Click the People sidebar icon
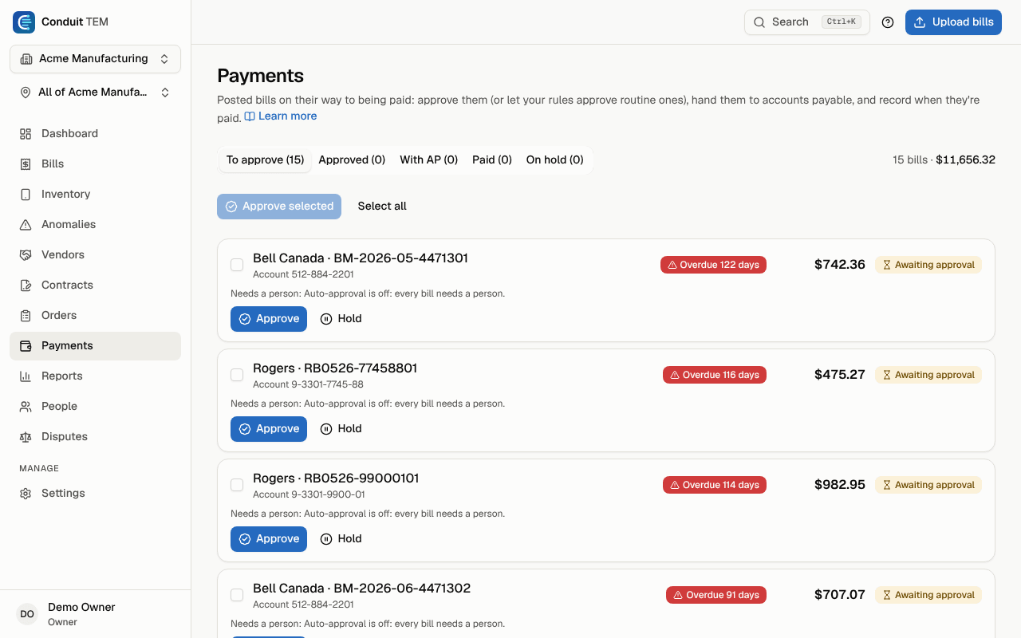The height and width of the screenshot is (638, 1021). 26,407
